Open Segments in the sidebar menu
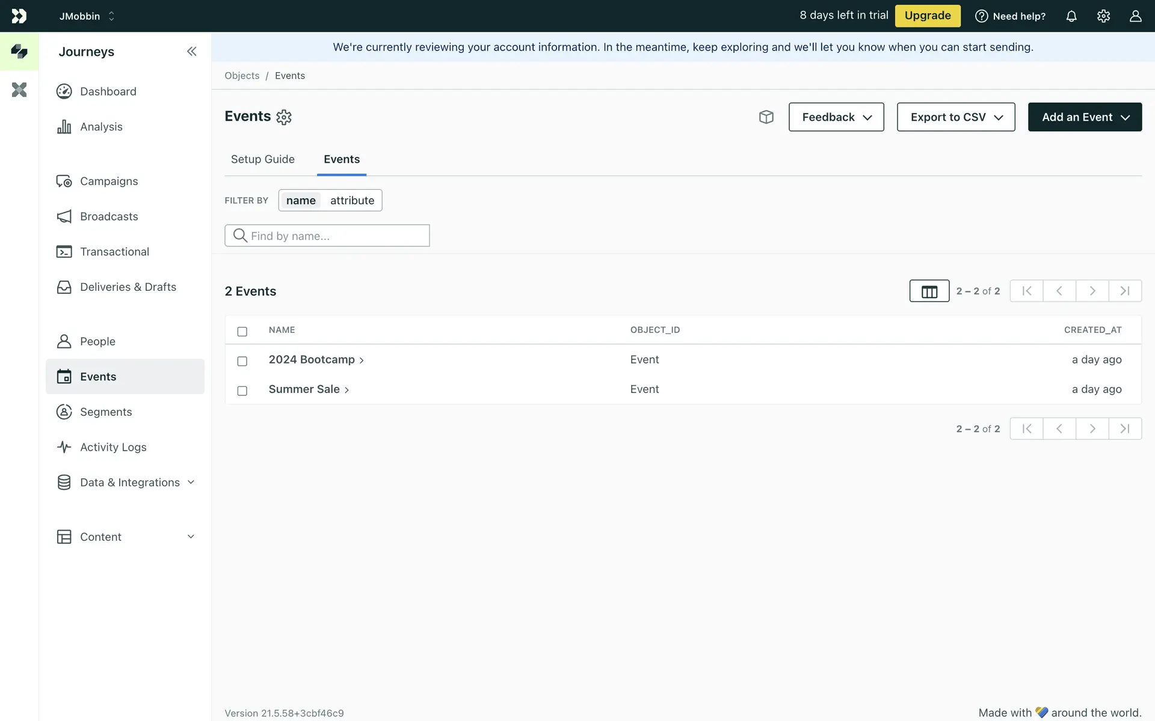1155x721 pixels. 106,412
